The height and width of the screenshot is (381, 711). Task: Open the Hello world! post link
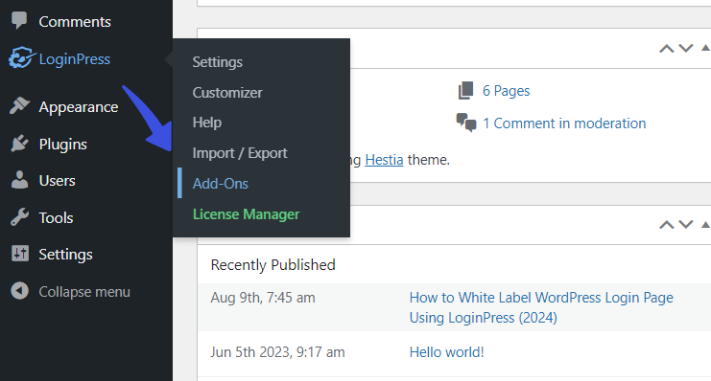point(446,352)
